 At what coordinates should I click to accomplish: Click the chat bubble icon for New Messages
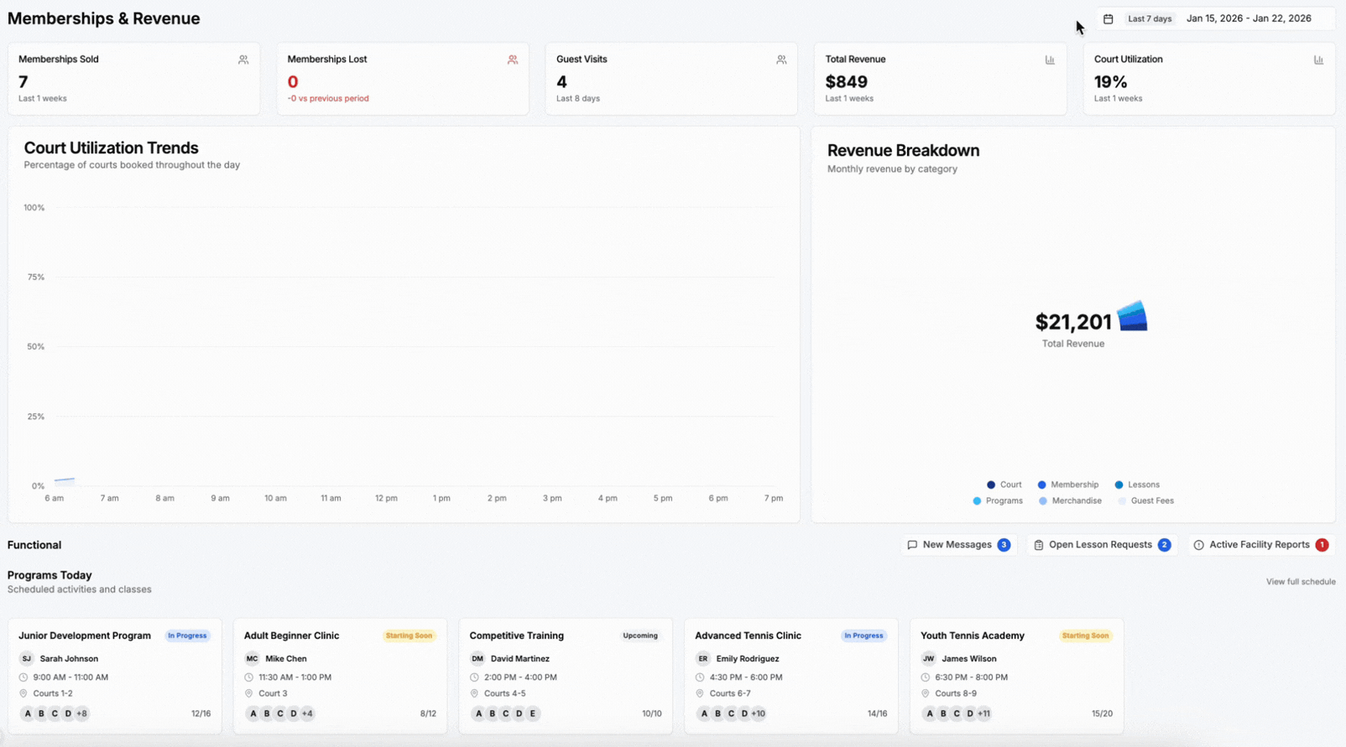[x=912, y=545]
